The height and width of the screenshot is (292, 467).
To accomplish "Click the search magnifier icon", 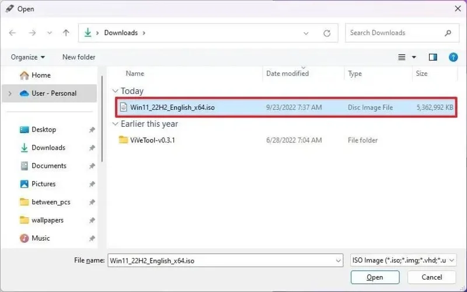I will [448, 33].
